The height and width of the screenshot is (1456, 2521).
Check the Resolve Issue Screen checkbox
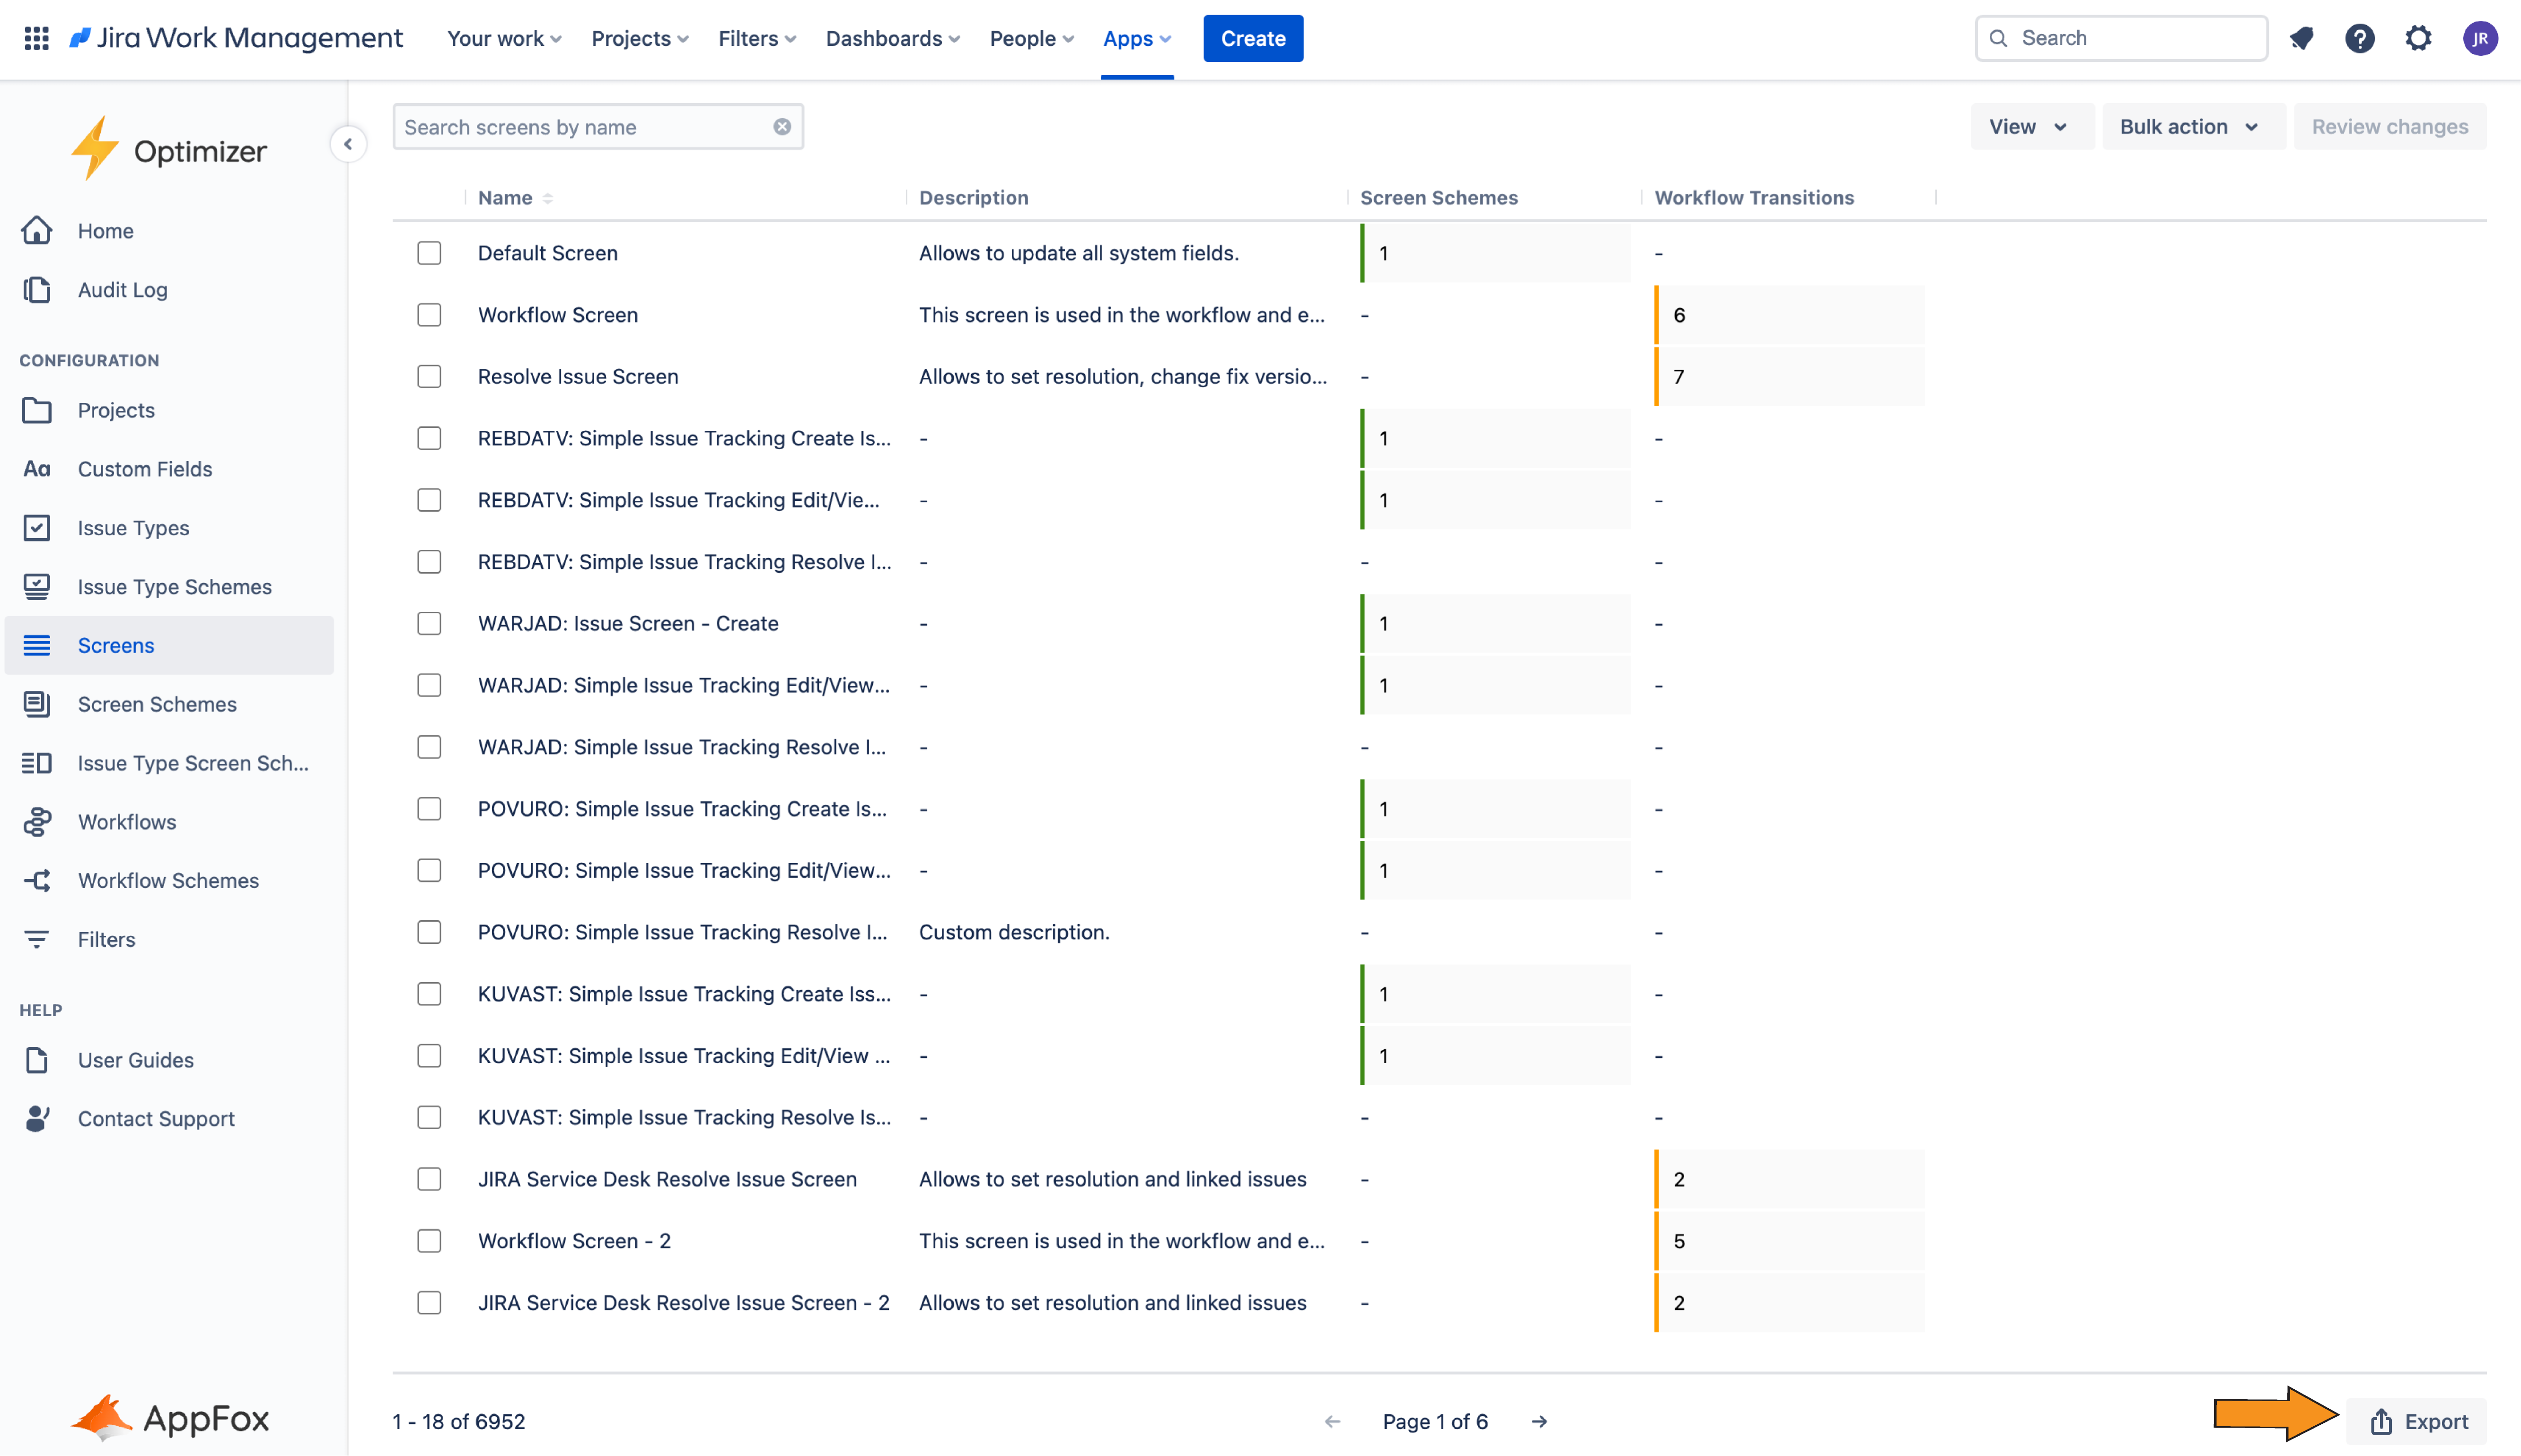(429, 377)
